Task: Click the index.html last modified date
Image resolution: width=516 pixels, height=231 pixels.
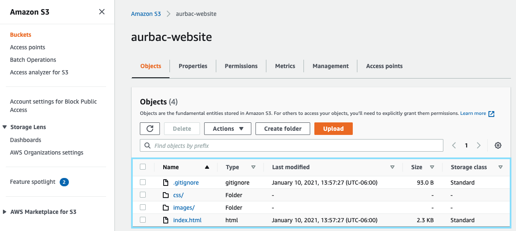Action: [325, 220]
